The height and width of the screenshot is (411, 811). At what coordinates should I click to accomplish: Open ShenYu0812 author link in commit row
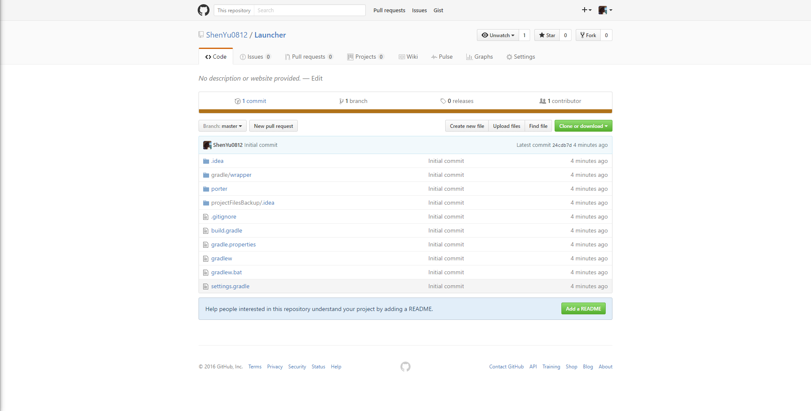(x=228, y=145)
